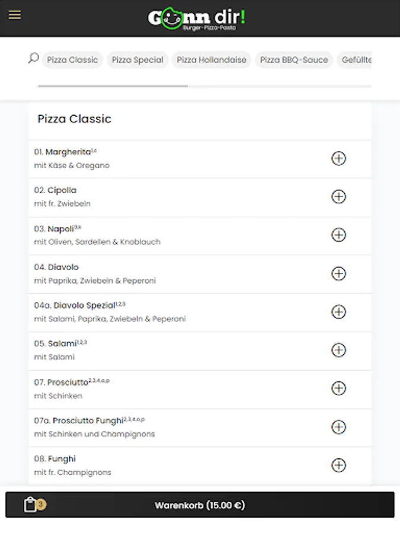Open the hamburger menu

click(15, 15)
